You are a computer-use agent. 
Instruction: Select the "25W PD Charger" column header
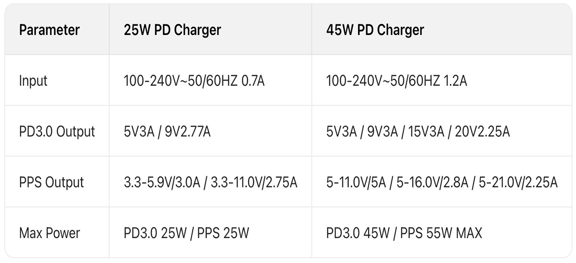[172, 30]
